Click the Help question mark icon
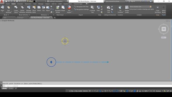 (x=151, y=1)
